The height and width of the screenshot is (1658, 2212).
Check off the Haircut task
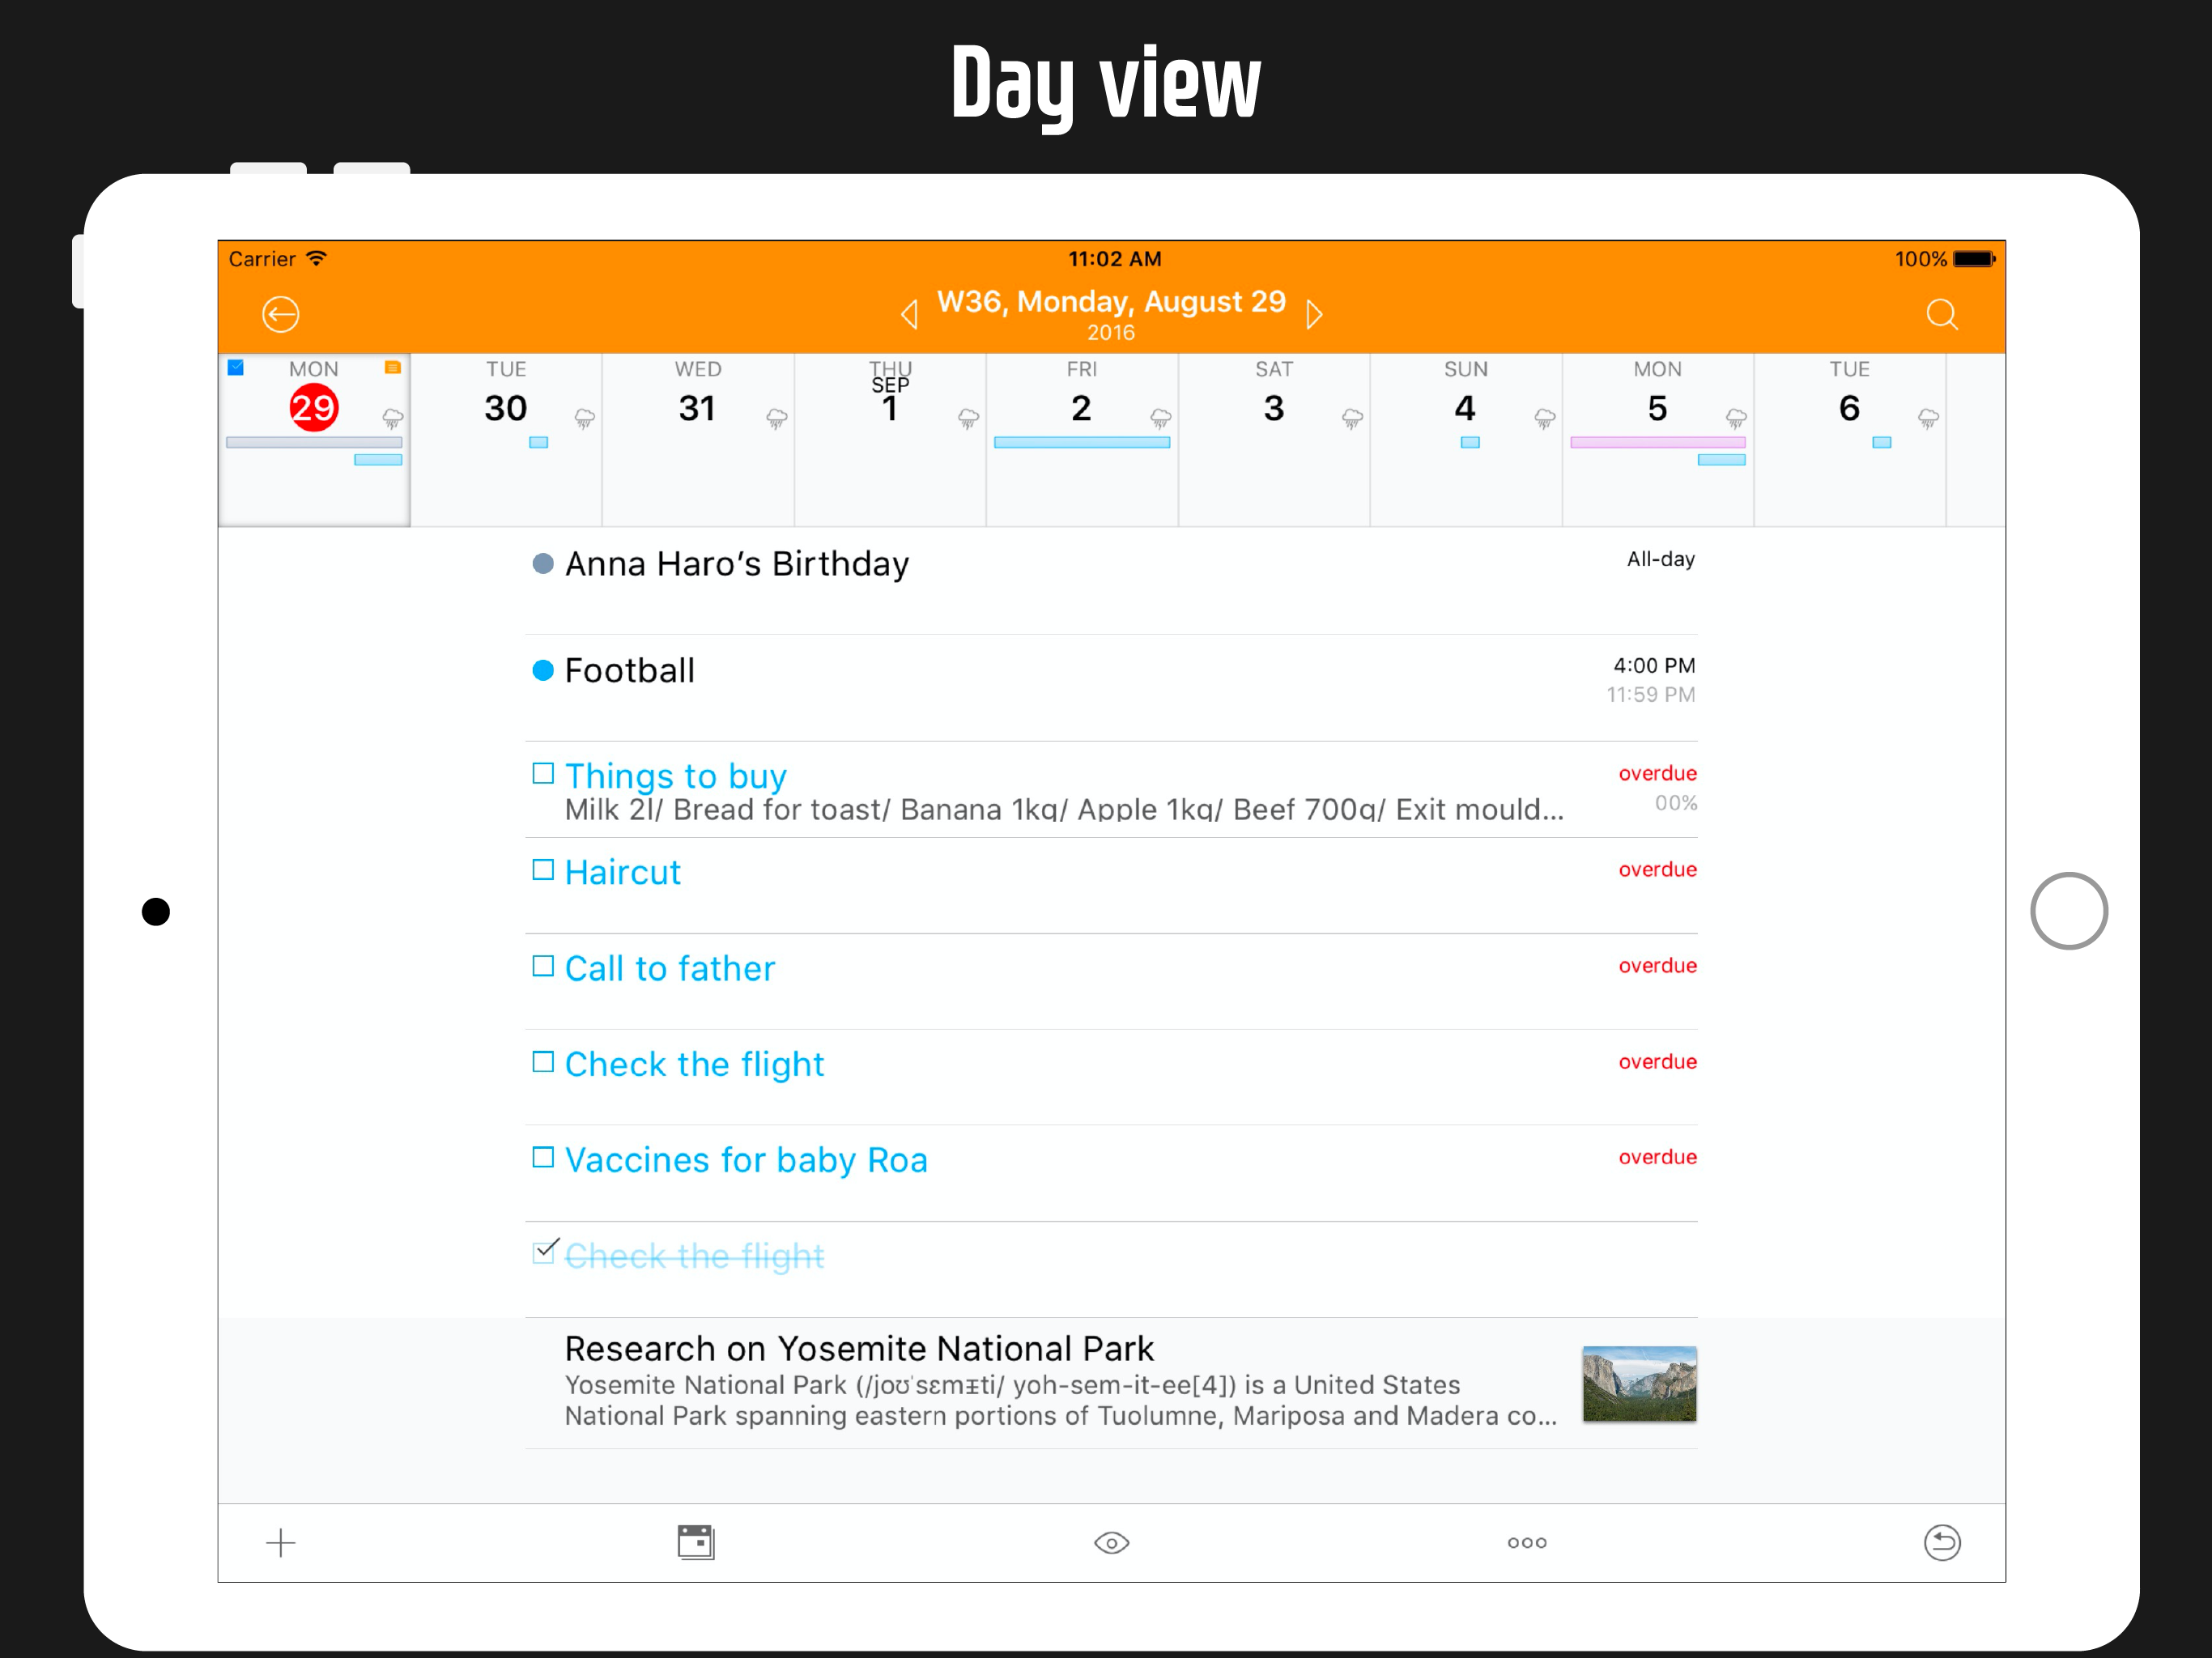543,870
